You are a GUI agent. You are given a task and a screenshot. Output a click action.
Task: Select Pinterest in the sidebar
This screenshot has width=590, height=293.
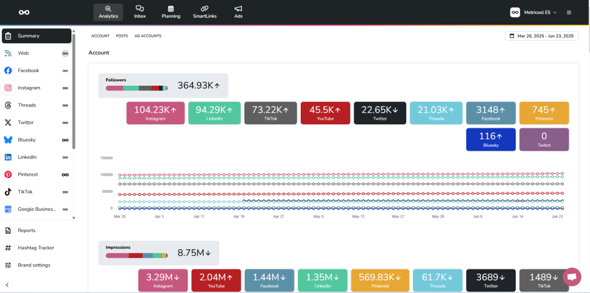pyautogui.click(x=28, y=174)
